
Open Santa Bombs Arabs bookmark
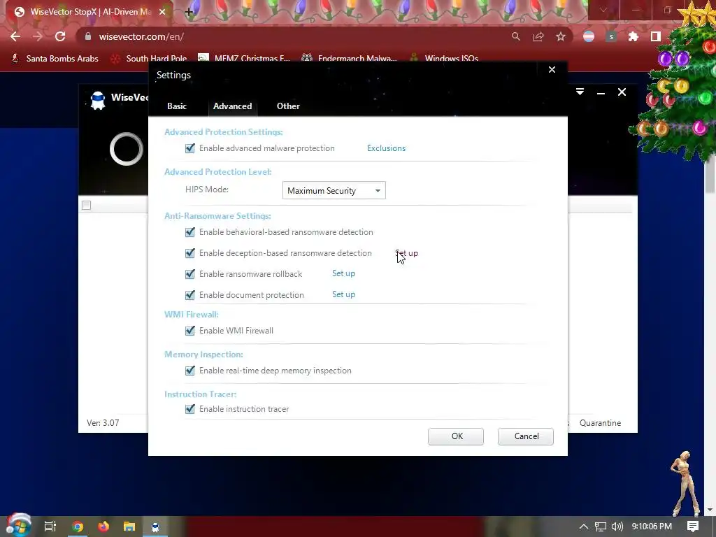coord(55,59)
